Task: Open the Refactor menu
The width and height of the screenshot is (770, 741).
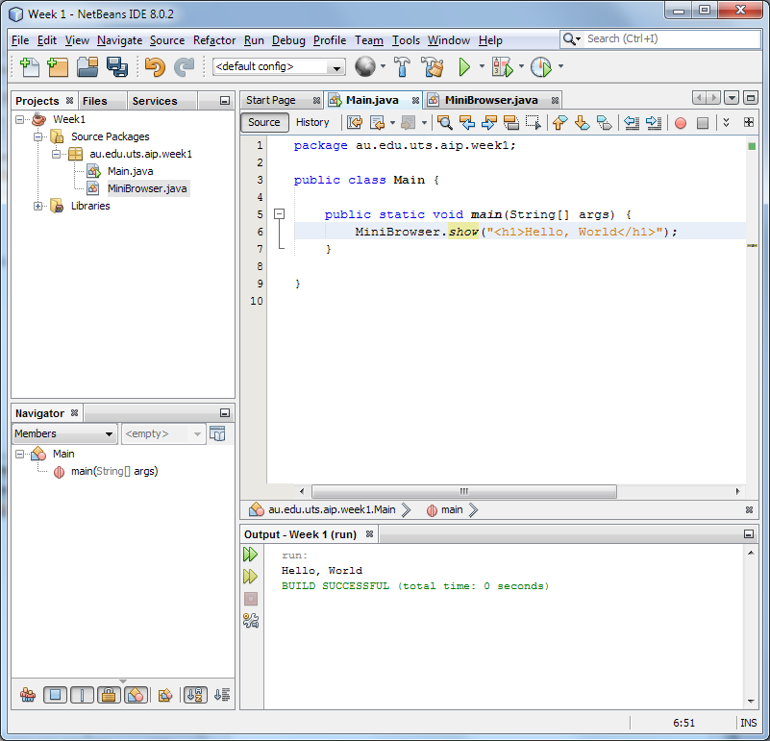Action: tap(213, 40)
